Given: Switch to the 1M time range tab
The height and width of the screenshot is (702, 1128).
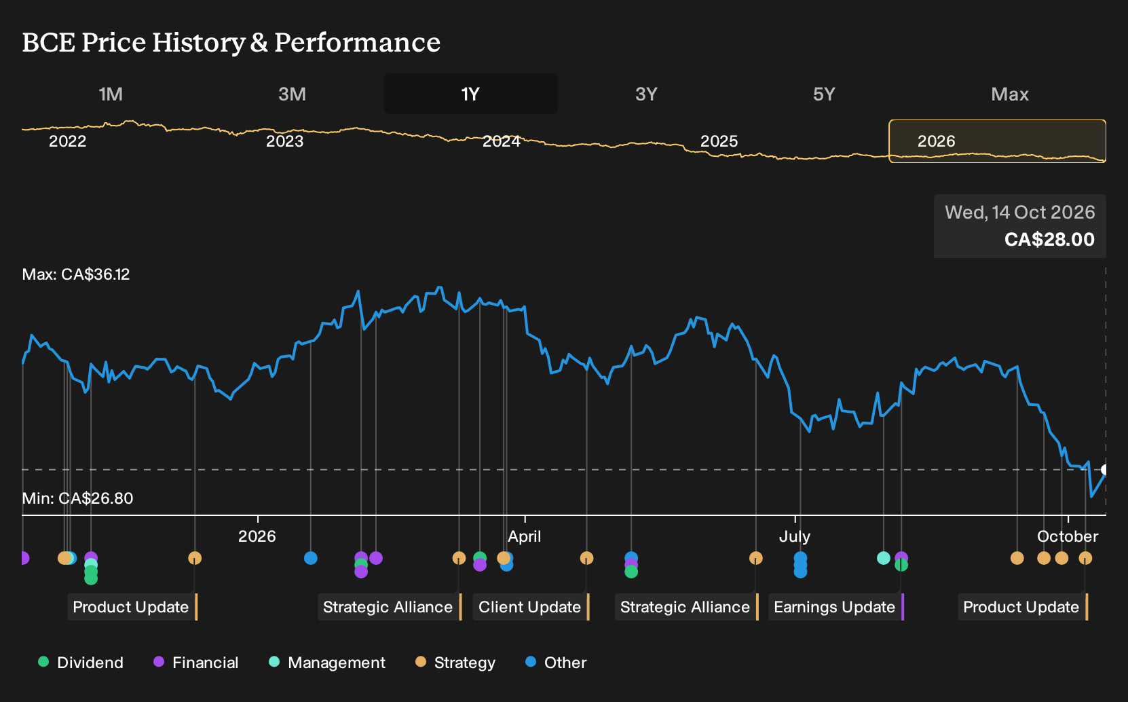Looking at the screenshot, I should (111, 94).
